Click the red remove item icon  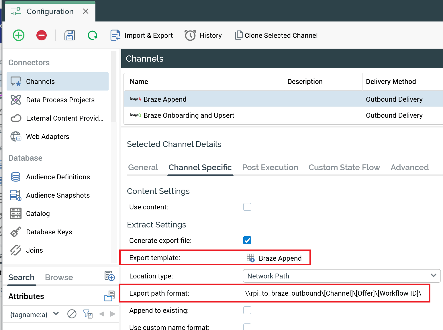(x=42, y=35)
